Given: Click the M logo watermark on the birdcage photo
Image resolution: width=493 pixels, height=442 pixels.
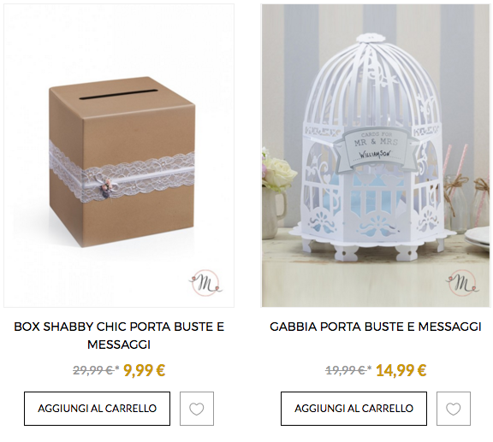Looking at the screenshot, I should tap(462, 283).
